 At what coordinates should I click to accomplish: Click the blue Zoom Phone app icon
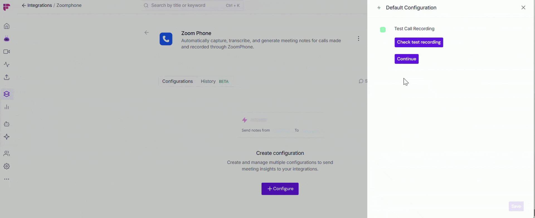166,39
